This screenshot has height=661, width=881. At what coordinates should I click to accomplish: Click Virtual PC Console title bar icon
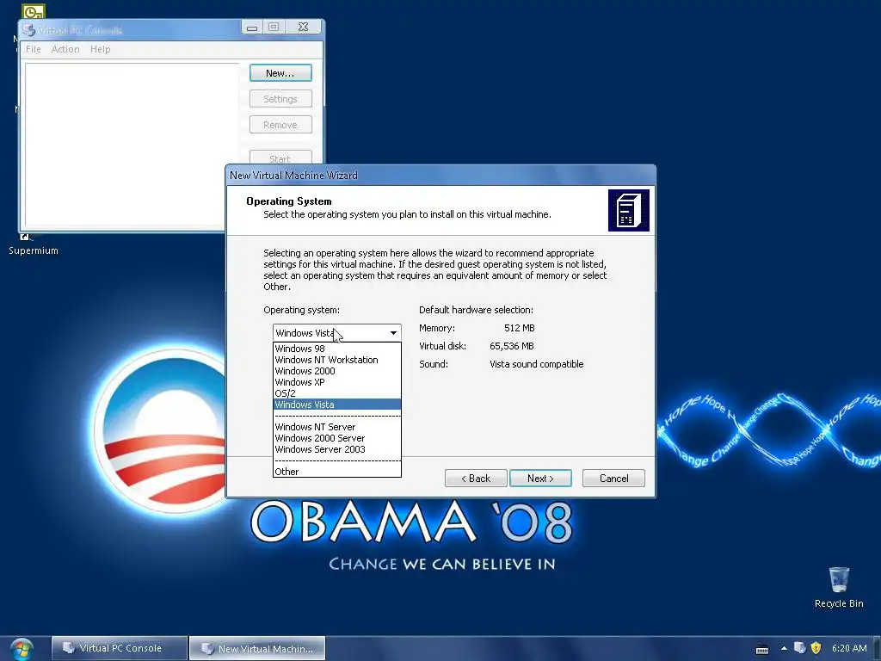coord(29,30)
